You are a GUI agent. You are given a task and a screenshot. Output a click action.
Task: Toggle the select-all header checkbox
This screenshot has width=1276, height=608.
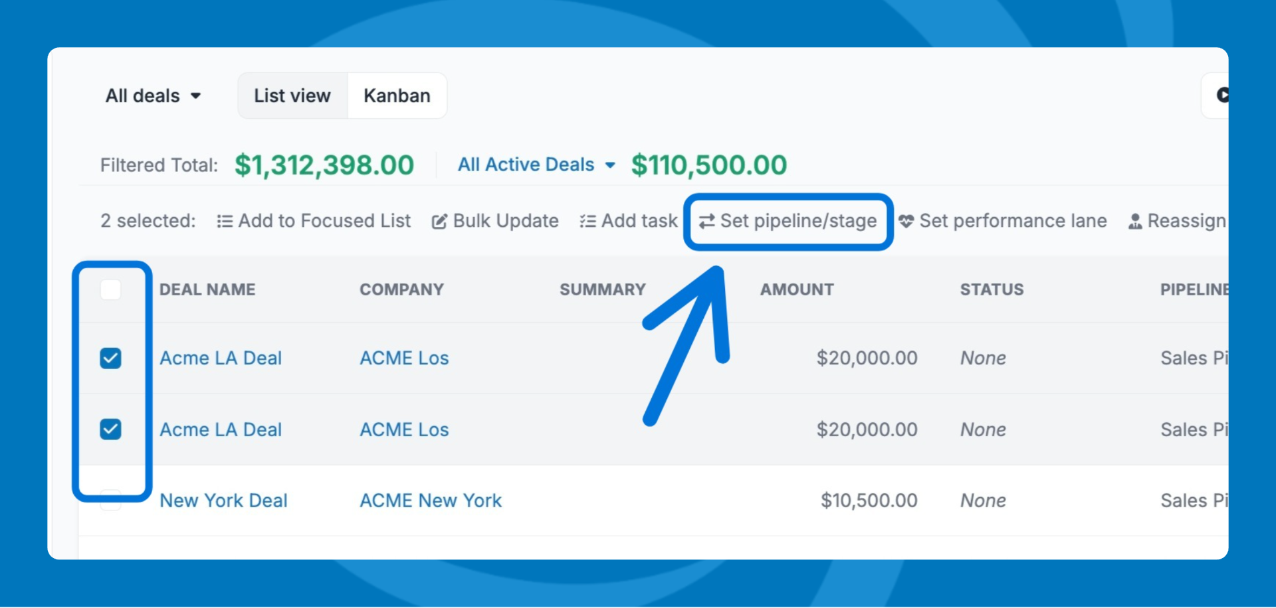pyautogui.click(x=110, y=290)
